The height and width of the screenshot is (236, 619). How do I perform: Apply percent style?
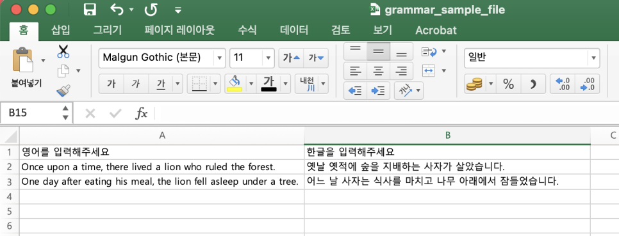click(x=509, y=84)
